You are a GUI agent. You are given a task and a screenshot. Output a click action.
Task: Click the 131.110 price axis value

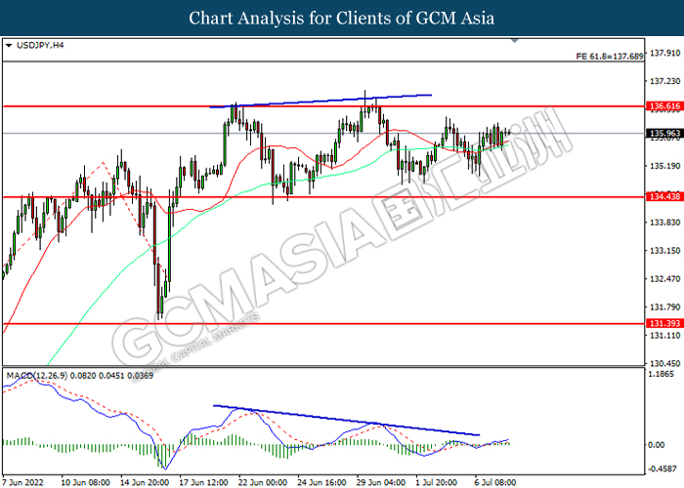click(664, 336)
